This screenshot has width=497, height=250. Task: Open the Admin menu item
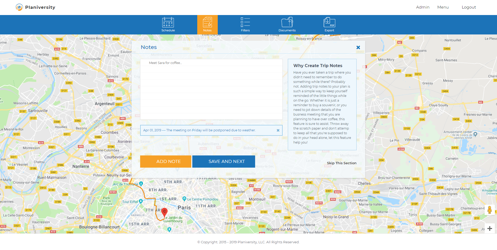pos(423,7)
